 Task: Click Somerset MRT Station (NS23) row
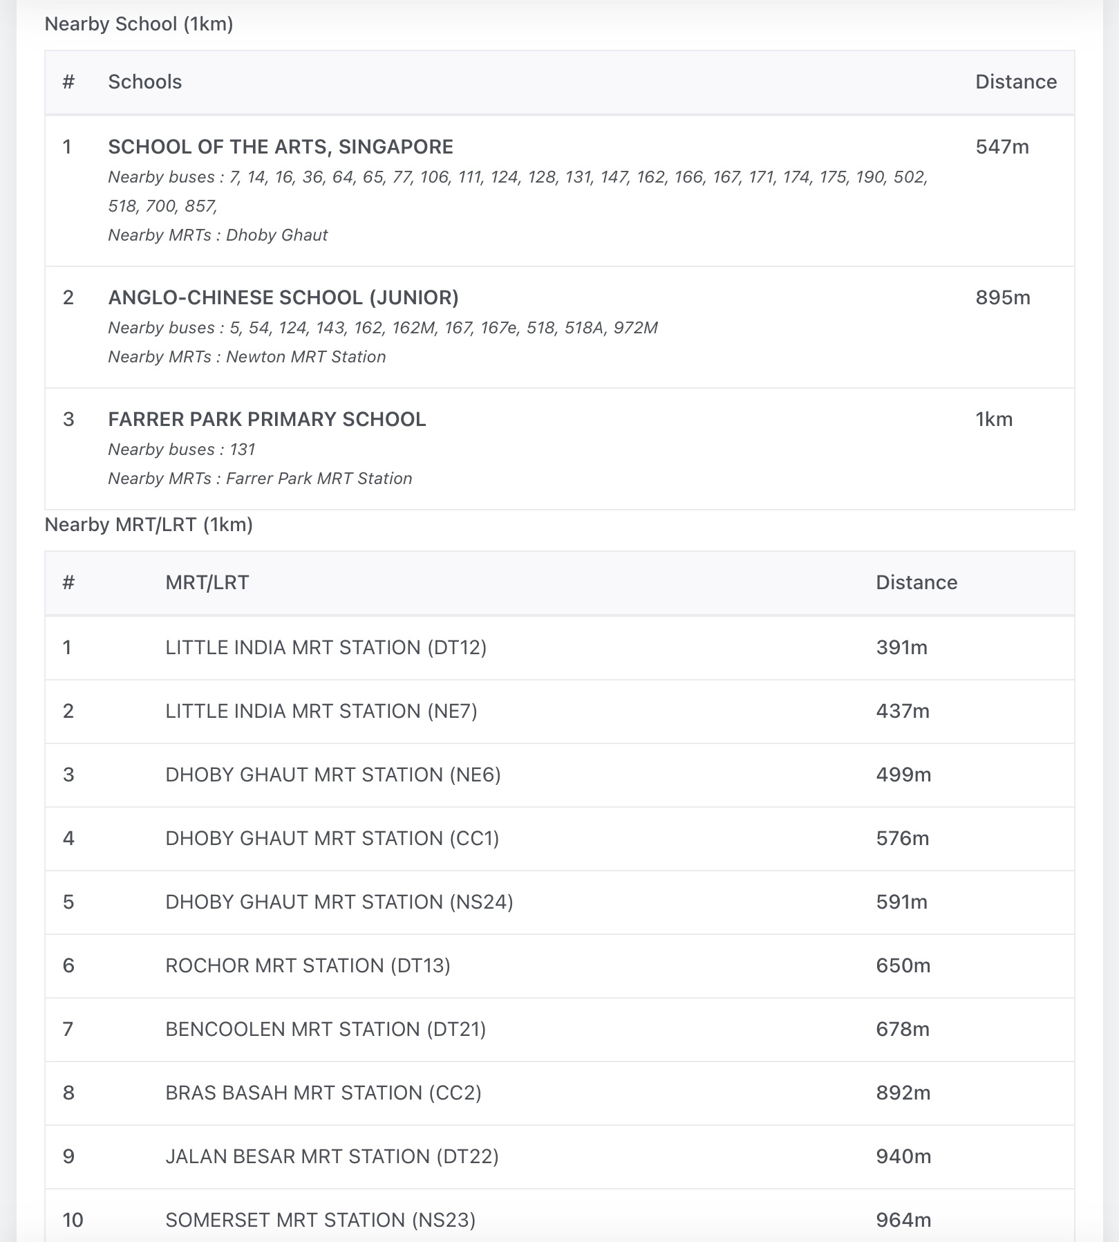click(321, 1220)
